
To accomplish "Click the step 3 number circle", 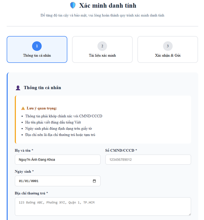I will click(167, 46).
